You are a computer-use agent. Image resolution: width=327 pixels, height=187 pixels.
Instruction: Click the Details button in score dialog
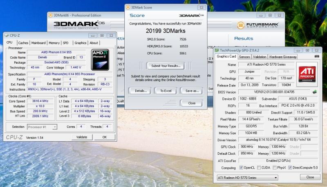click(x=141, y=91)
